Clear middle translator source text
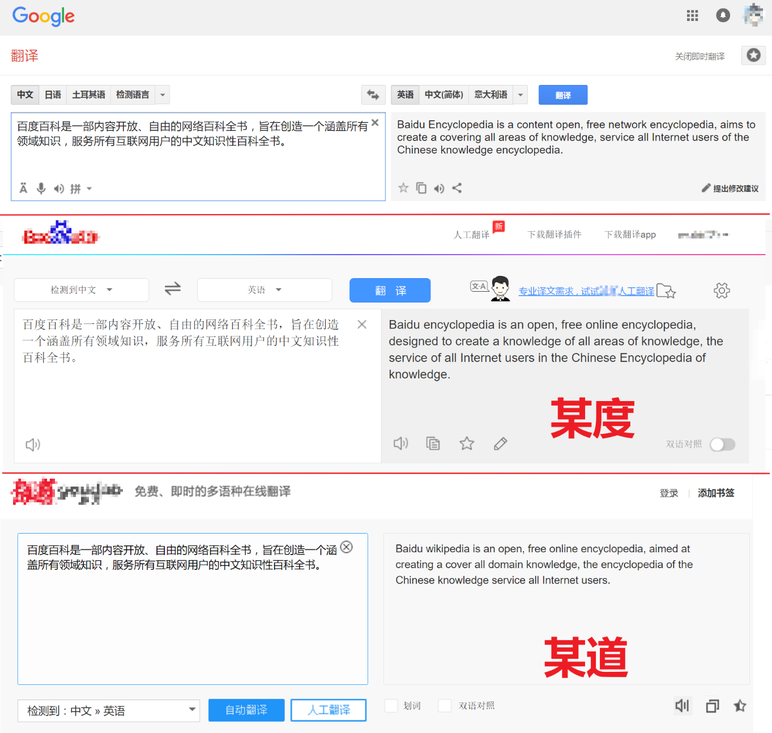Viewport: 772px width, 733px height. (x=362, y=324)
